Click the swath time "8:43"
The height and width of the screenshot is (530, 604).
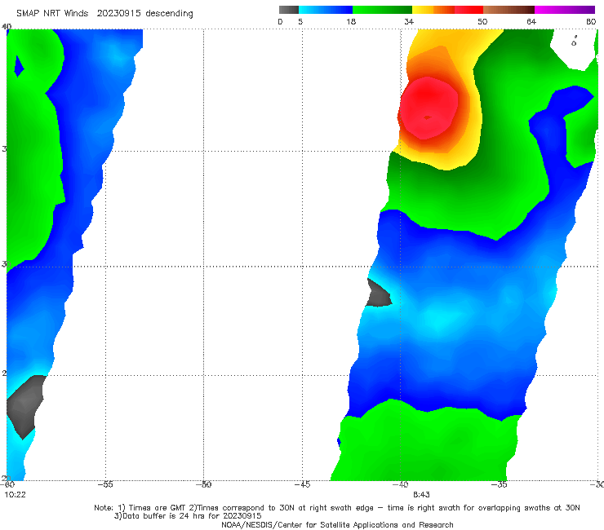point(421,495)
